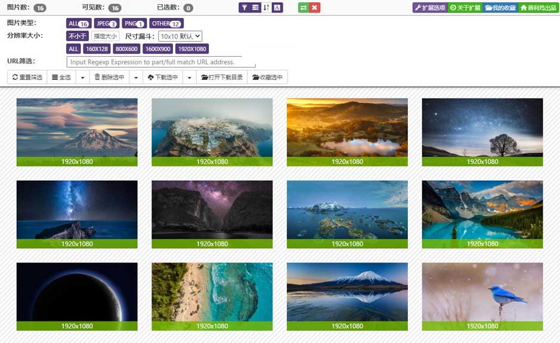Click 删除选中 delete selected button
The width and height of the screenshot is (560, 343).
click(109, 77)
